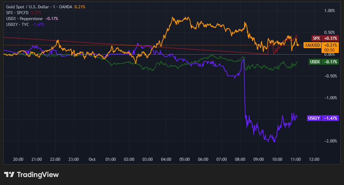Click the green USDX symbol tag

pos(315,62)
